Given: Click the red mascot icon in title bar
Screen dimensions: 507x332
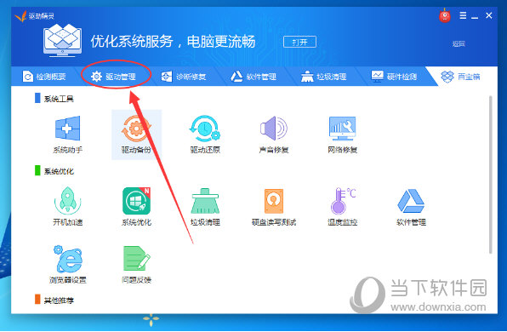Looking at the screenshot, I should click(x=445, y=16).
